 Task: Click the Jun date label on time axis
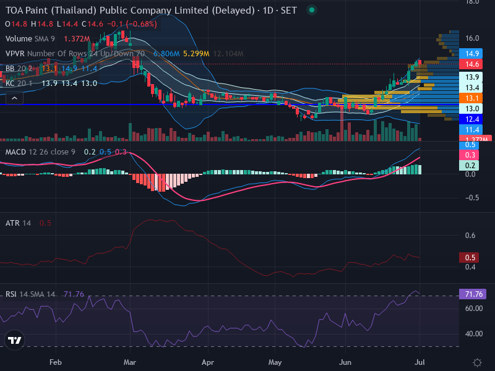[x=345, y=362]
